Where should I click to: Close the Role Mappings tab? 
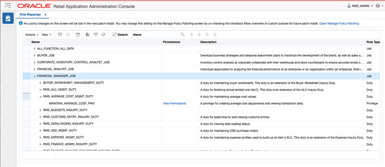pyautogui.click(x=46, y=15)
